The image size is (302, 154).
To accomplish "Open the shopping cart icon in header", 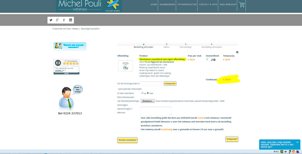I will (x=242, y=5).
